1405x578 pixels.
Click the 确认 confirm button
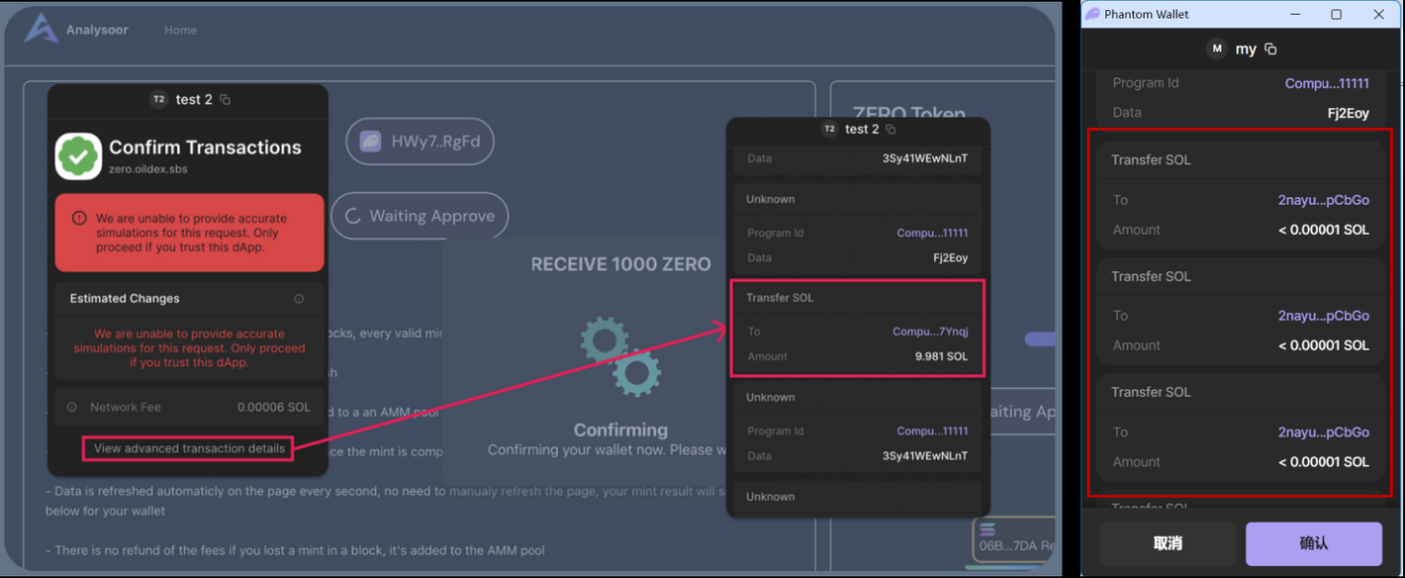click(1314, 543)
